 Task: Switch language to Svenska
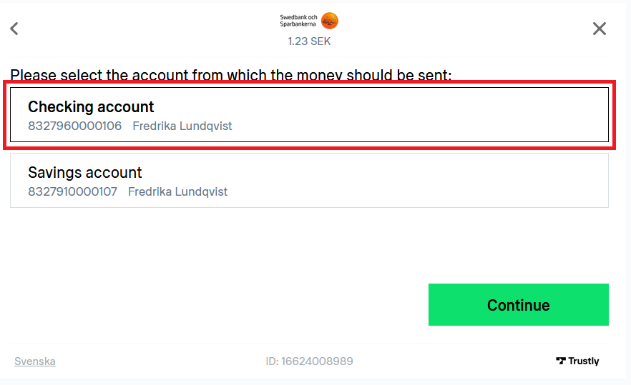[35, 361]
